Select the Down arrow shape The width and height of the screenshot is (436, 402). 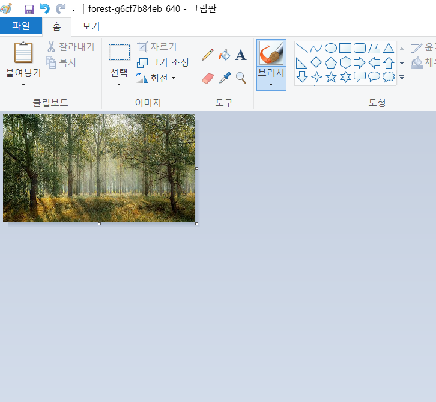(302, 76)
